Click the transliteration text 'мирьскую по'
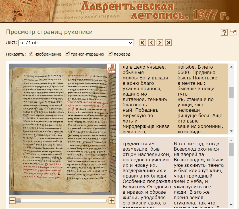This screenshot has width=239, height=209. pos(138,116)
